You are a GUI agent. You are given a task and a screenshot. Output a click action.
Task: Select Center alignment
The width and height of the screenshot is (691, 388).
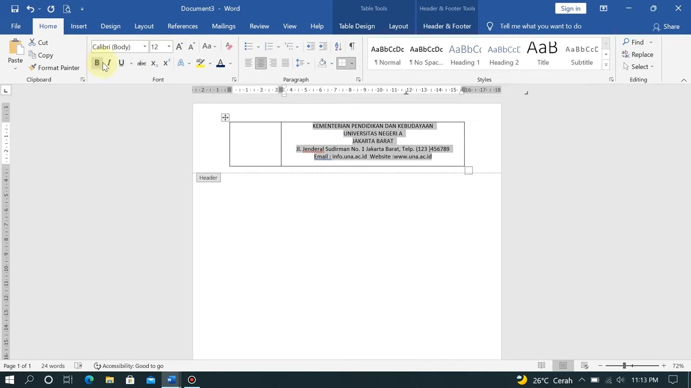[x=261, y=63]
